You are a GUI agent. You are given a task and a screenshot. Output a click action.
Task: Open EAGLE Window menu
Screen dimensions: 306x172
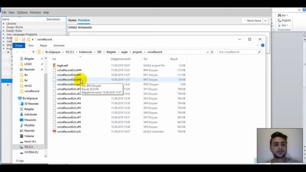[35, 12]
